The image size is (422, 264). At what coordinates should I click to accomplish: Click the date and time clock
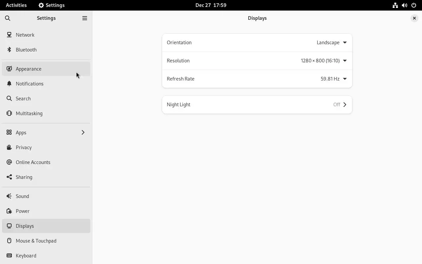211,5
